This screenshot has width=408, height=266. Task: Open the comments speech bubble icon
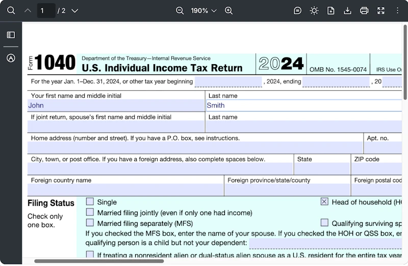tap(297, 11)
